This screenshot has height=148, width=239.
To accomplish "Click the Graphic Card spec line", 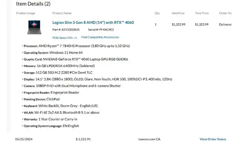I will pyautogui.click(x=76, y=59).
